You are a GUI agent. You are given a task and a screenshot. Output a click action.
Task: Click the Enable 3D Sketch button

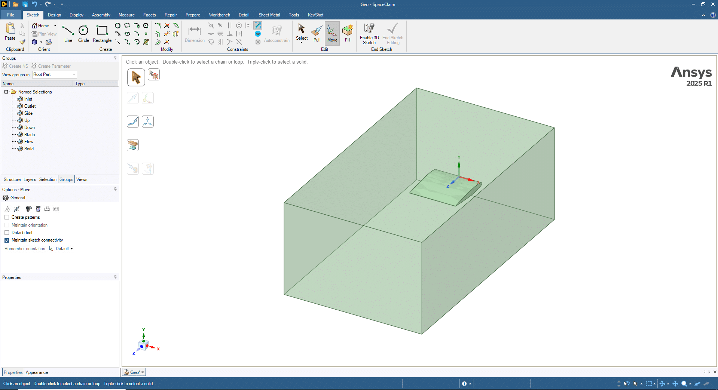369,34
